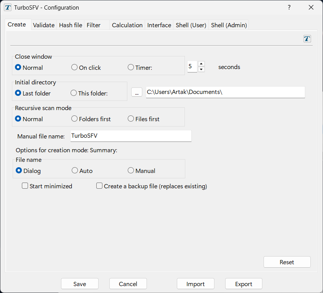Screen dimensions: 323x293
Task: Choose This folder as initial directory
Action: point(74,93)
